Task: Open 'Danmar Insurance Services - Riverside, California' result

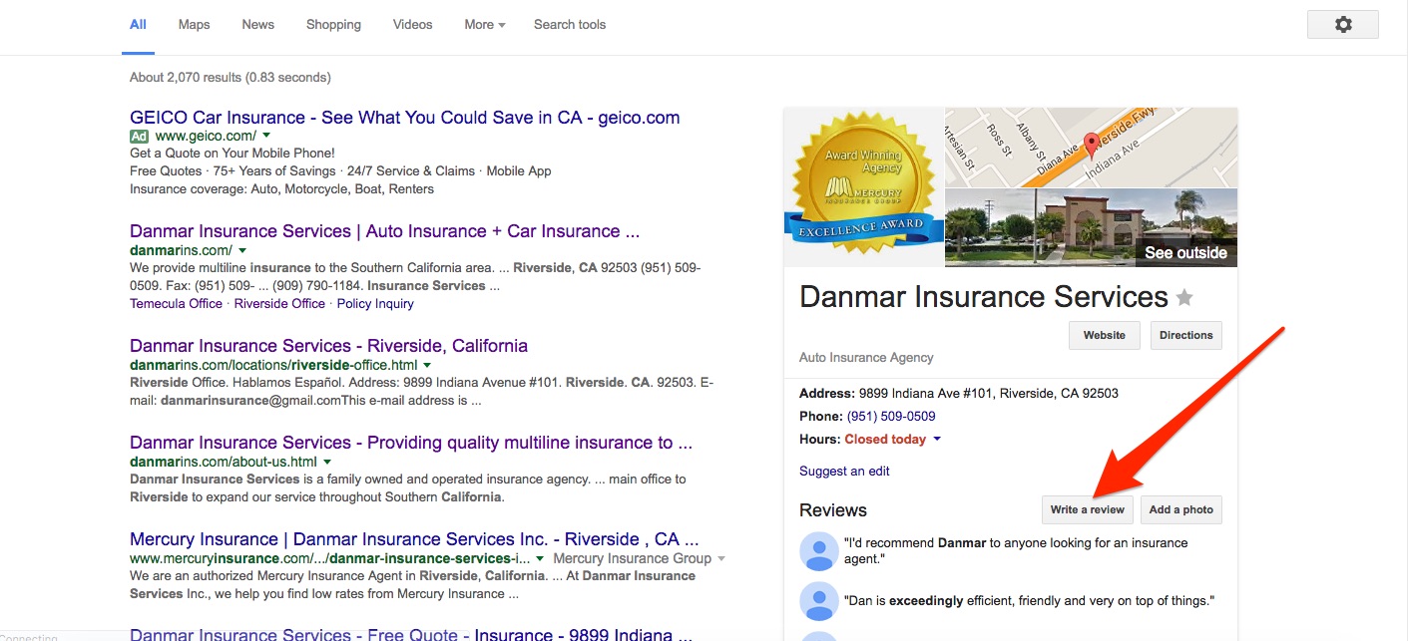Action: pyautogui.click(x=328, y=346)
